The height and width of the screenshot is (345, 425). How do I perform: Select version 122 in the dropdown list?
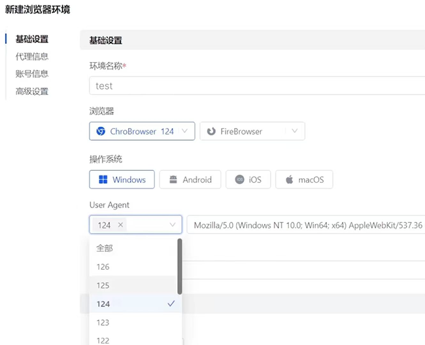(x=135, y=340)
